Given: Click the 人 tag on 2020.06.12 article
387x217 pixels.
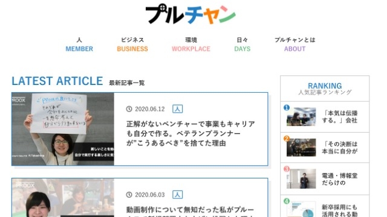Looking at the screenshot, I should pyautogui.click(x=177, y=108).
